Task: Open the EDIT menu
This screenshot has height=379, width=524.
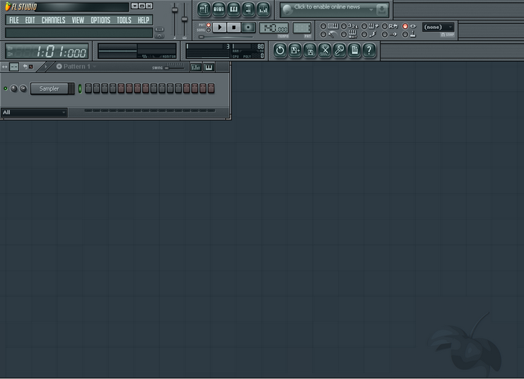Action: tap(30, 21)
